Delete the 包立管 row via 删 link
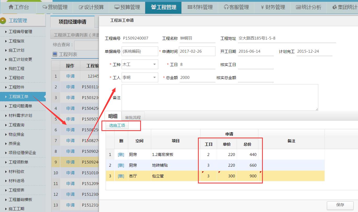Image resolution: width=358 pixels, height=212 pixels. tap(121, 176)
